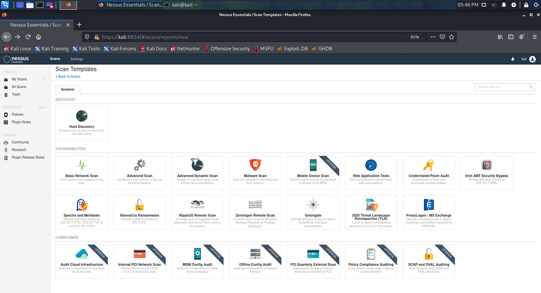Choose the Advanced Scan gear icon
The width and height of the screenshot is (541, 293).
(139, 165)
